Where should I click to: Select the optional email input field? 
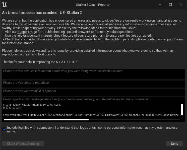(93, 92)
